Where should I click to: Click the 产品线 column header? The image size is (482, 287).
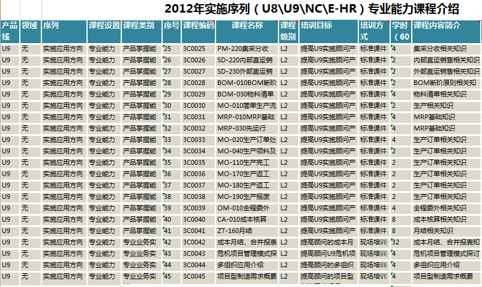[10, 31]
